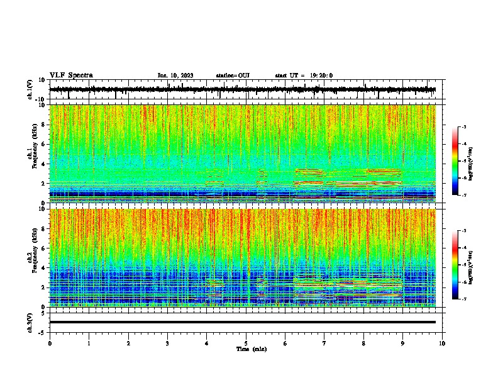Click the ch.2 colorbar "-6" tick label
Screen dimensions: 498x385
463,282
